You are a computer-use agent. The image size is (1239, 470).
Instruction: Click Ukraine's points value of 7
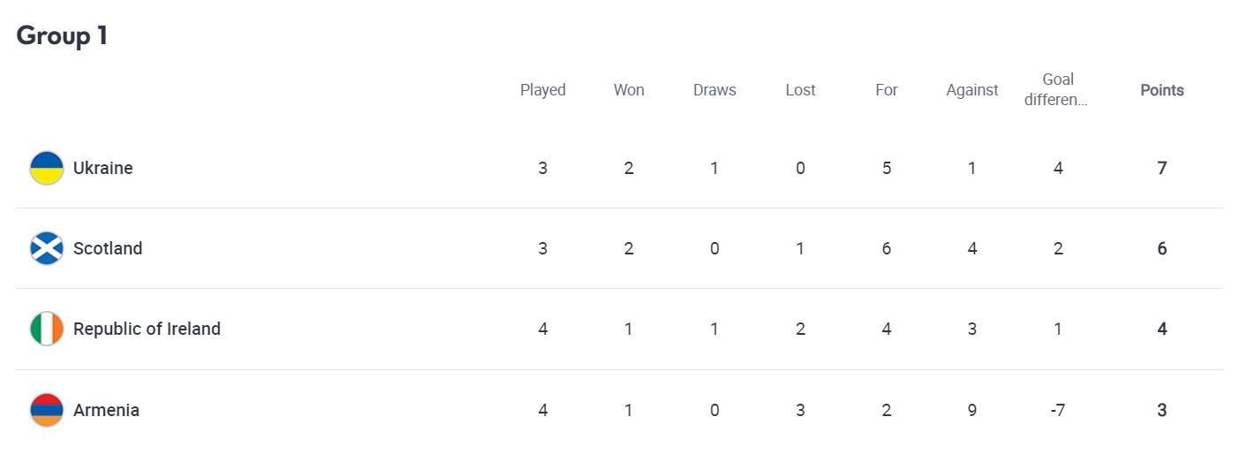1162,168
